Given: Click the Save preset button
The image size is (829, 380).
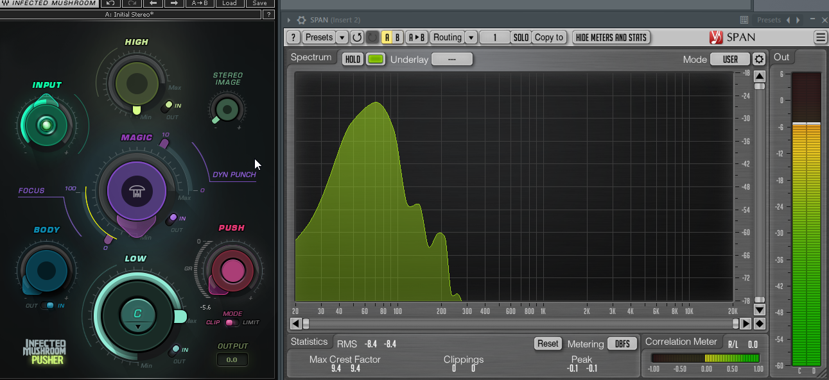Looking at the screenshot, I should pyautogui.click(x=259, y=3).
